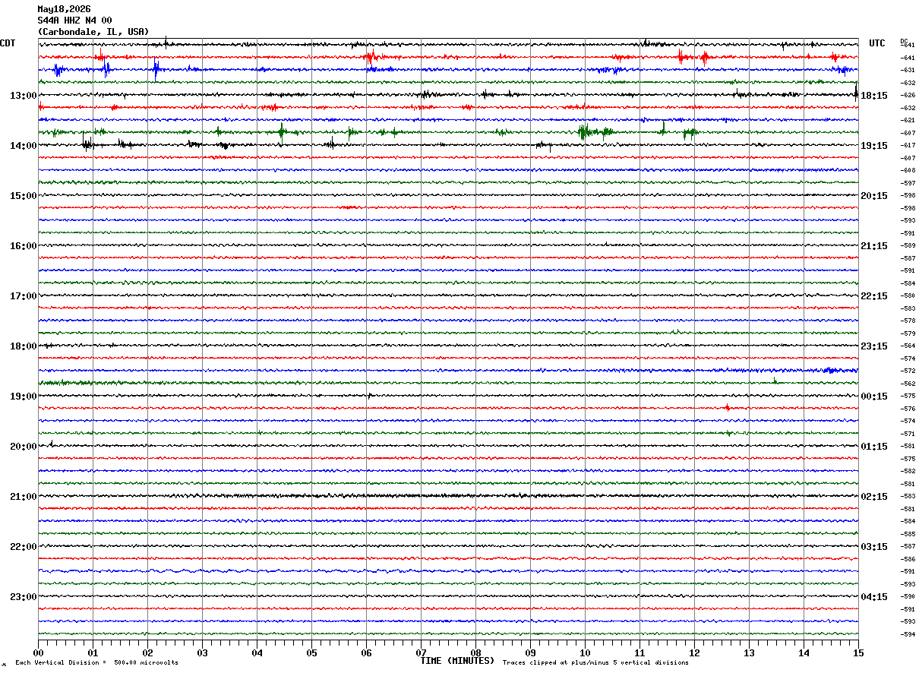Click the UTC timezone label
919x673 pixels.
(877, 43)
